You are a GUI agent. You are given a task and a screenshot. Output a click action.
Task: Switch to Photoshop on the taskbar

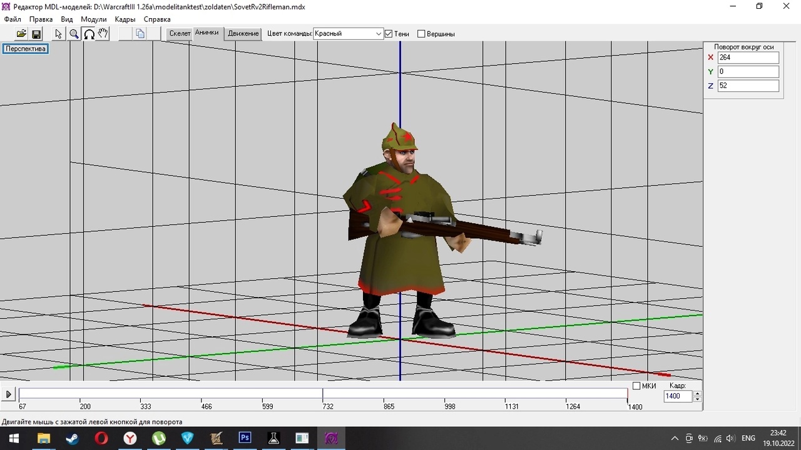pyautogui.click(x=245, y=438)
